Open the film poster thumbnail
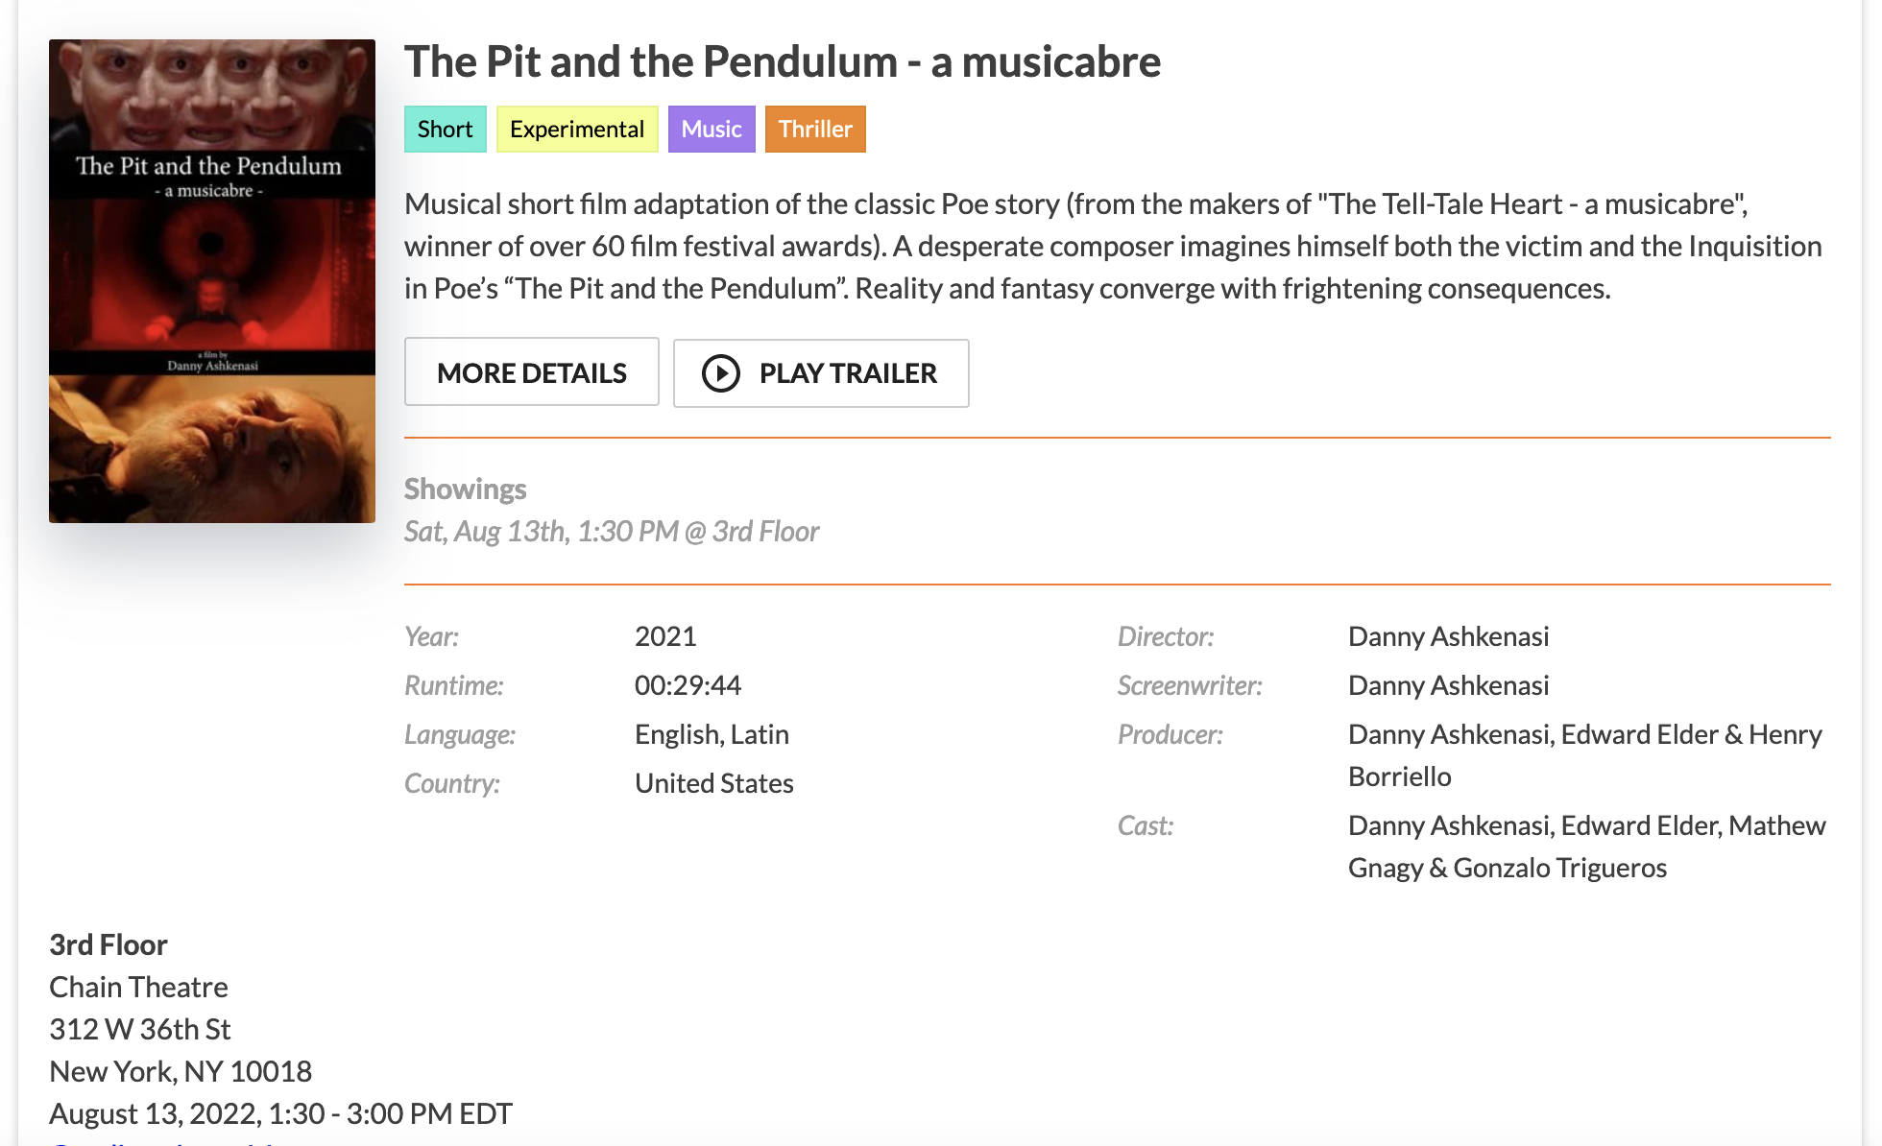 click(212, 281)
